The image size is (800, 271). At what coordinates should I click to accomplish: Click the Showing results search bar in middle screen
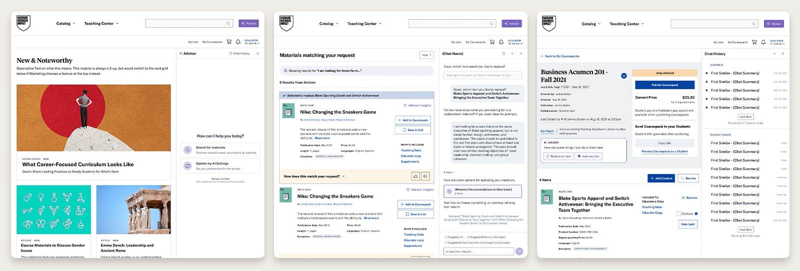tap(356, 71)
